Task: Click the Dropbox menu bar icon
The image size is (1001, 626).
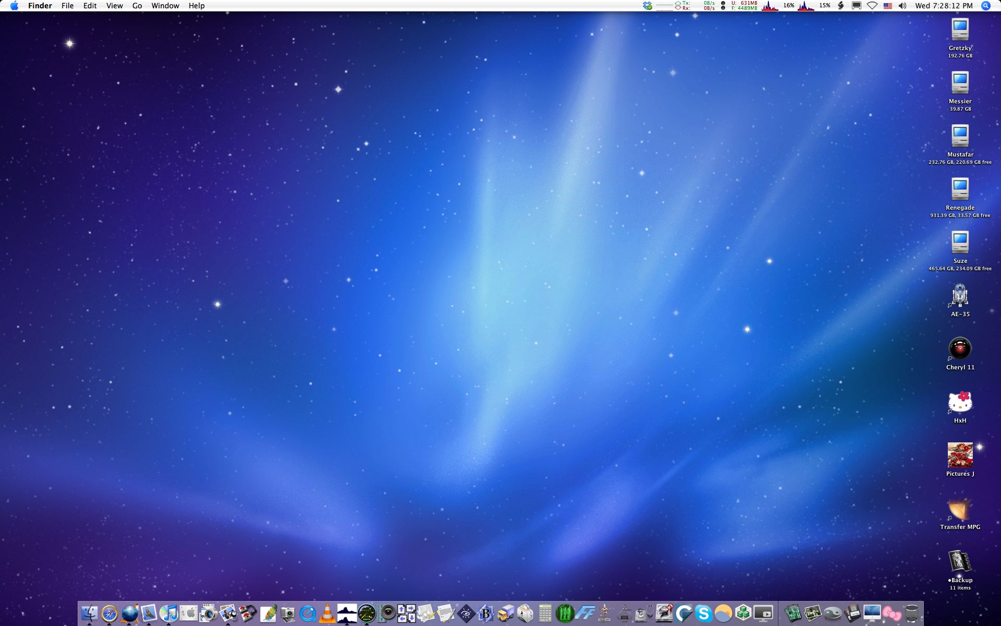Action: click(x=648, y=6)
